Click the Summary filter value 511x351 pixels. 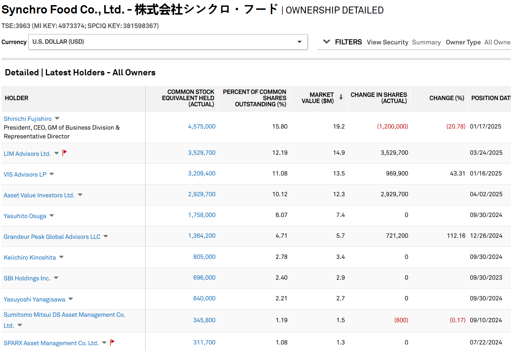coord(426,42)
